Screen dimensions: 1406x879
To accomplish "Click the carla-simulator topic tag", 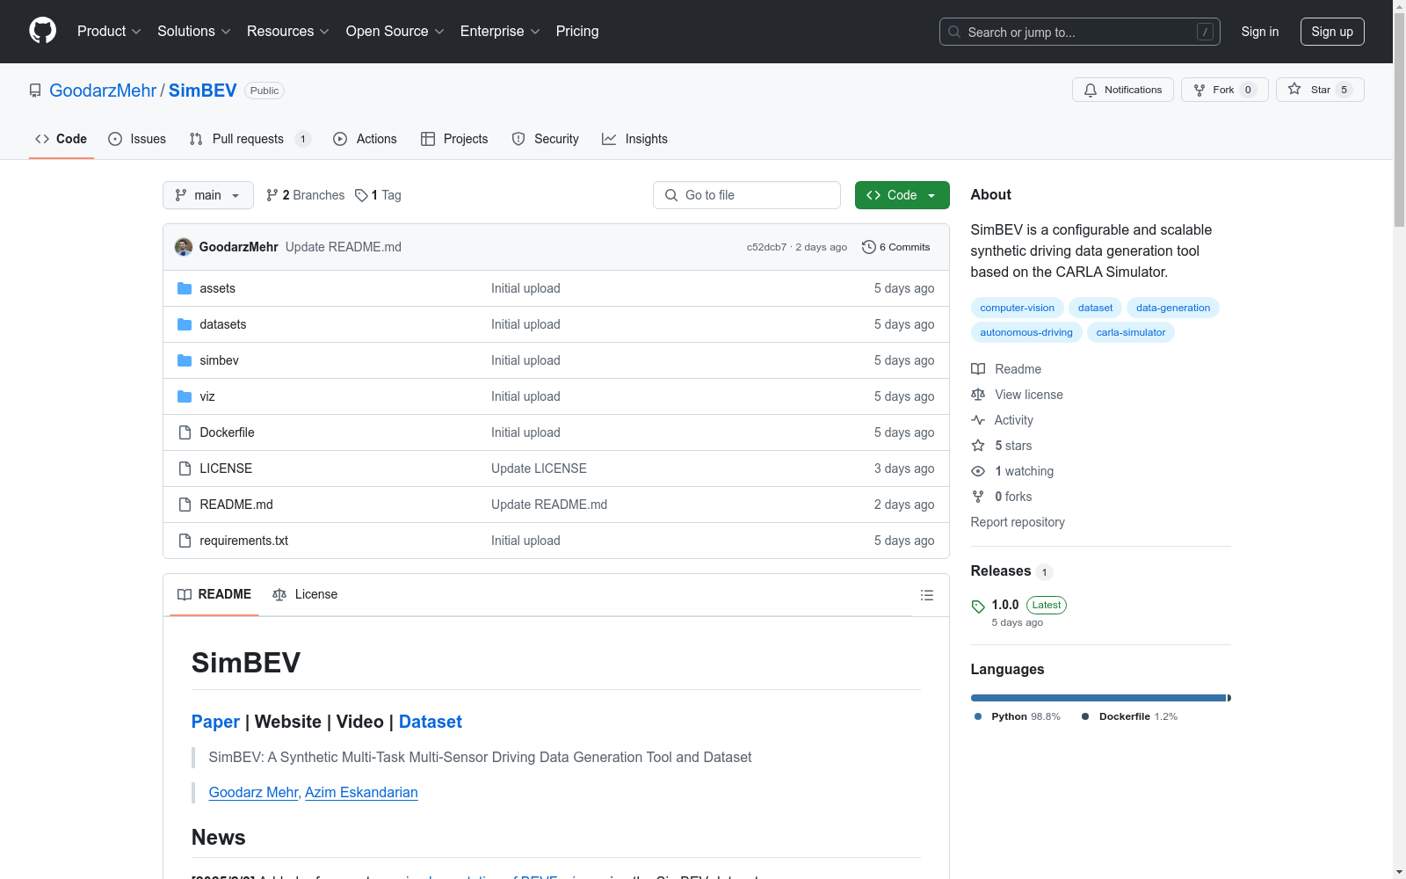I will pyautogui.click(x=1131, y=332).
